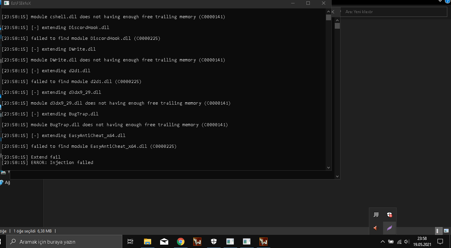Click line 'module cshell.dll does not having enough'
Image resolution: width=451 pixels, height=248 pixels.
click(x=113, y=17)
